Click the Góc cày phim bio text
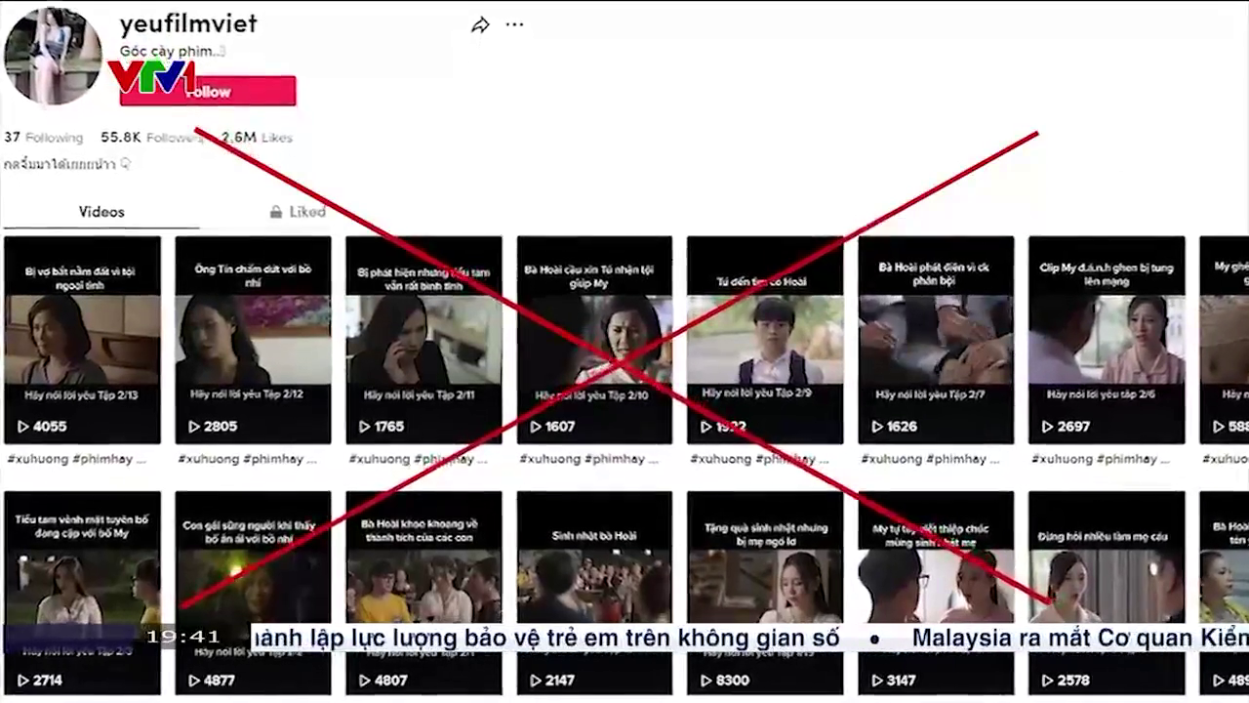Viewport: 1249px width, 703px height. pyautogui.click(x=173, y=51)
